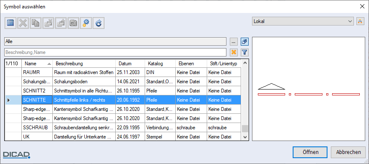This screenshot has height=164, width=369.
Task: Click the delete X toolbar icon
Action: click(23, 23)
